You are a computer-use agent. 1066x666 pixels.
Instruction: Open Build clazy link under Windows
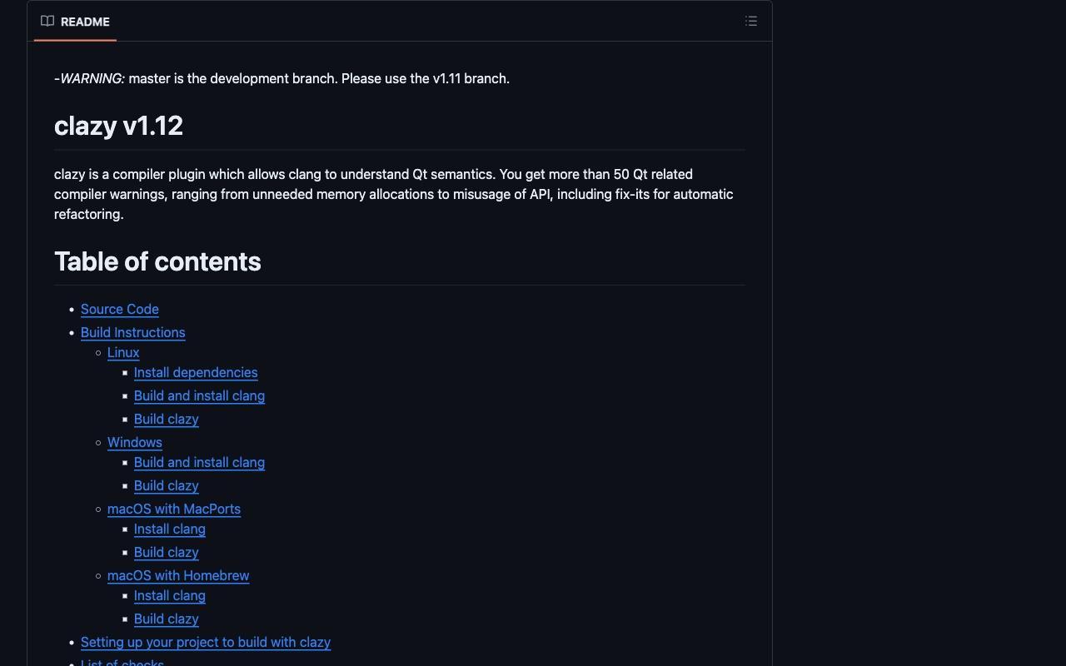point(167,485)
